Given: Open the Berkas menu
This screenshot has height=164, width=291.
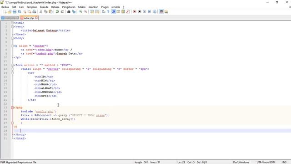Looking at the screenshot, I should click(x=5, y=7).
